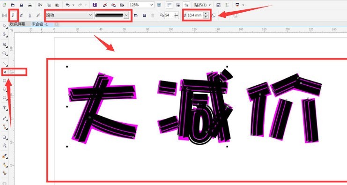Select the Connector tool
This screenshot has width=347, height=185.
coord(5,127)
